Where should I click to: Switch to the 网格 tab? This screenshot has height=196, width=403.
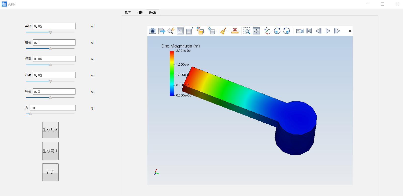(140, 13)
